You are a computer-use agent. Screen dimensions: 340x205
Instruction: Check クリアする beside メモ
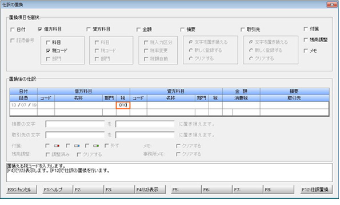[178, 146]
